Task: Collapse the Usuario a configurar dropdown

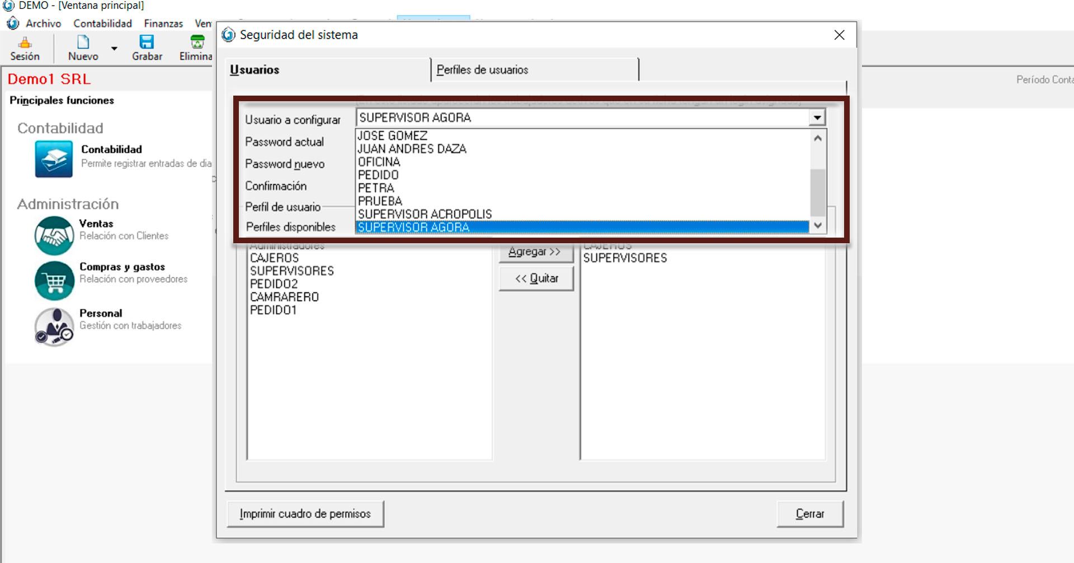Action: pyautogui.click(x=817, y=118)
